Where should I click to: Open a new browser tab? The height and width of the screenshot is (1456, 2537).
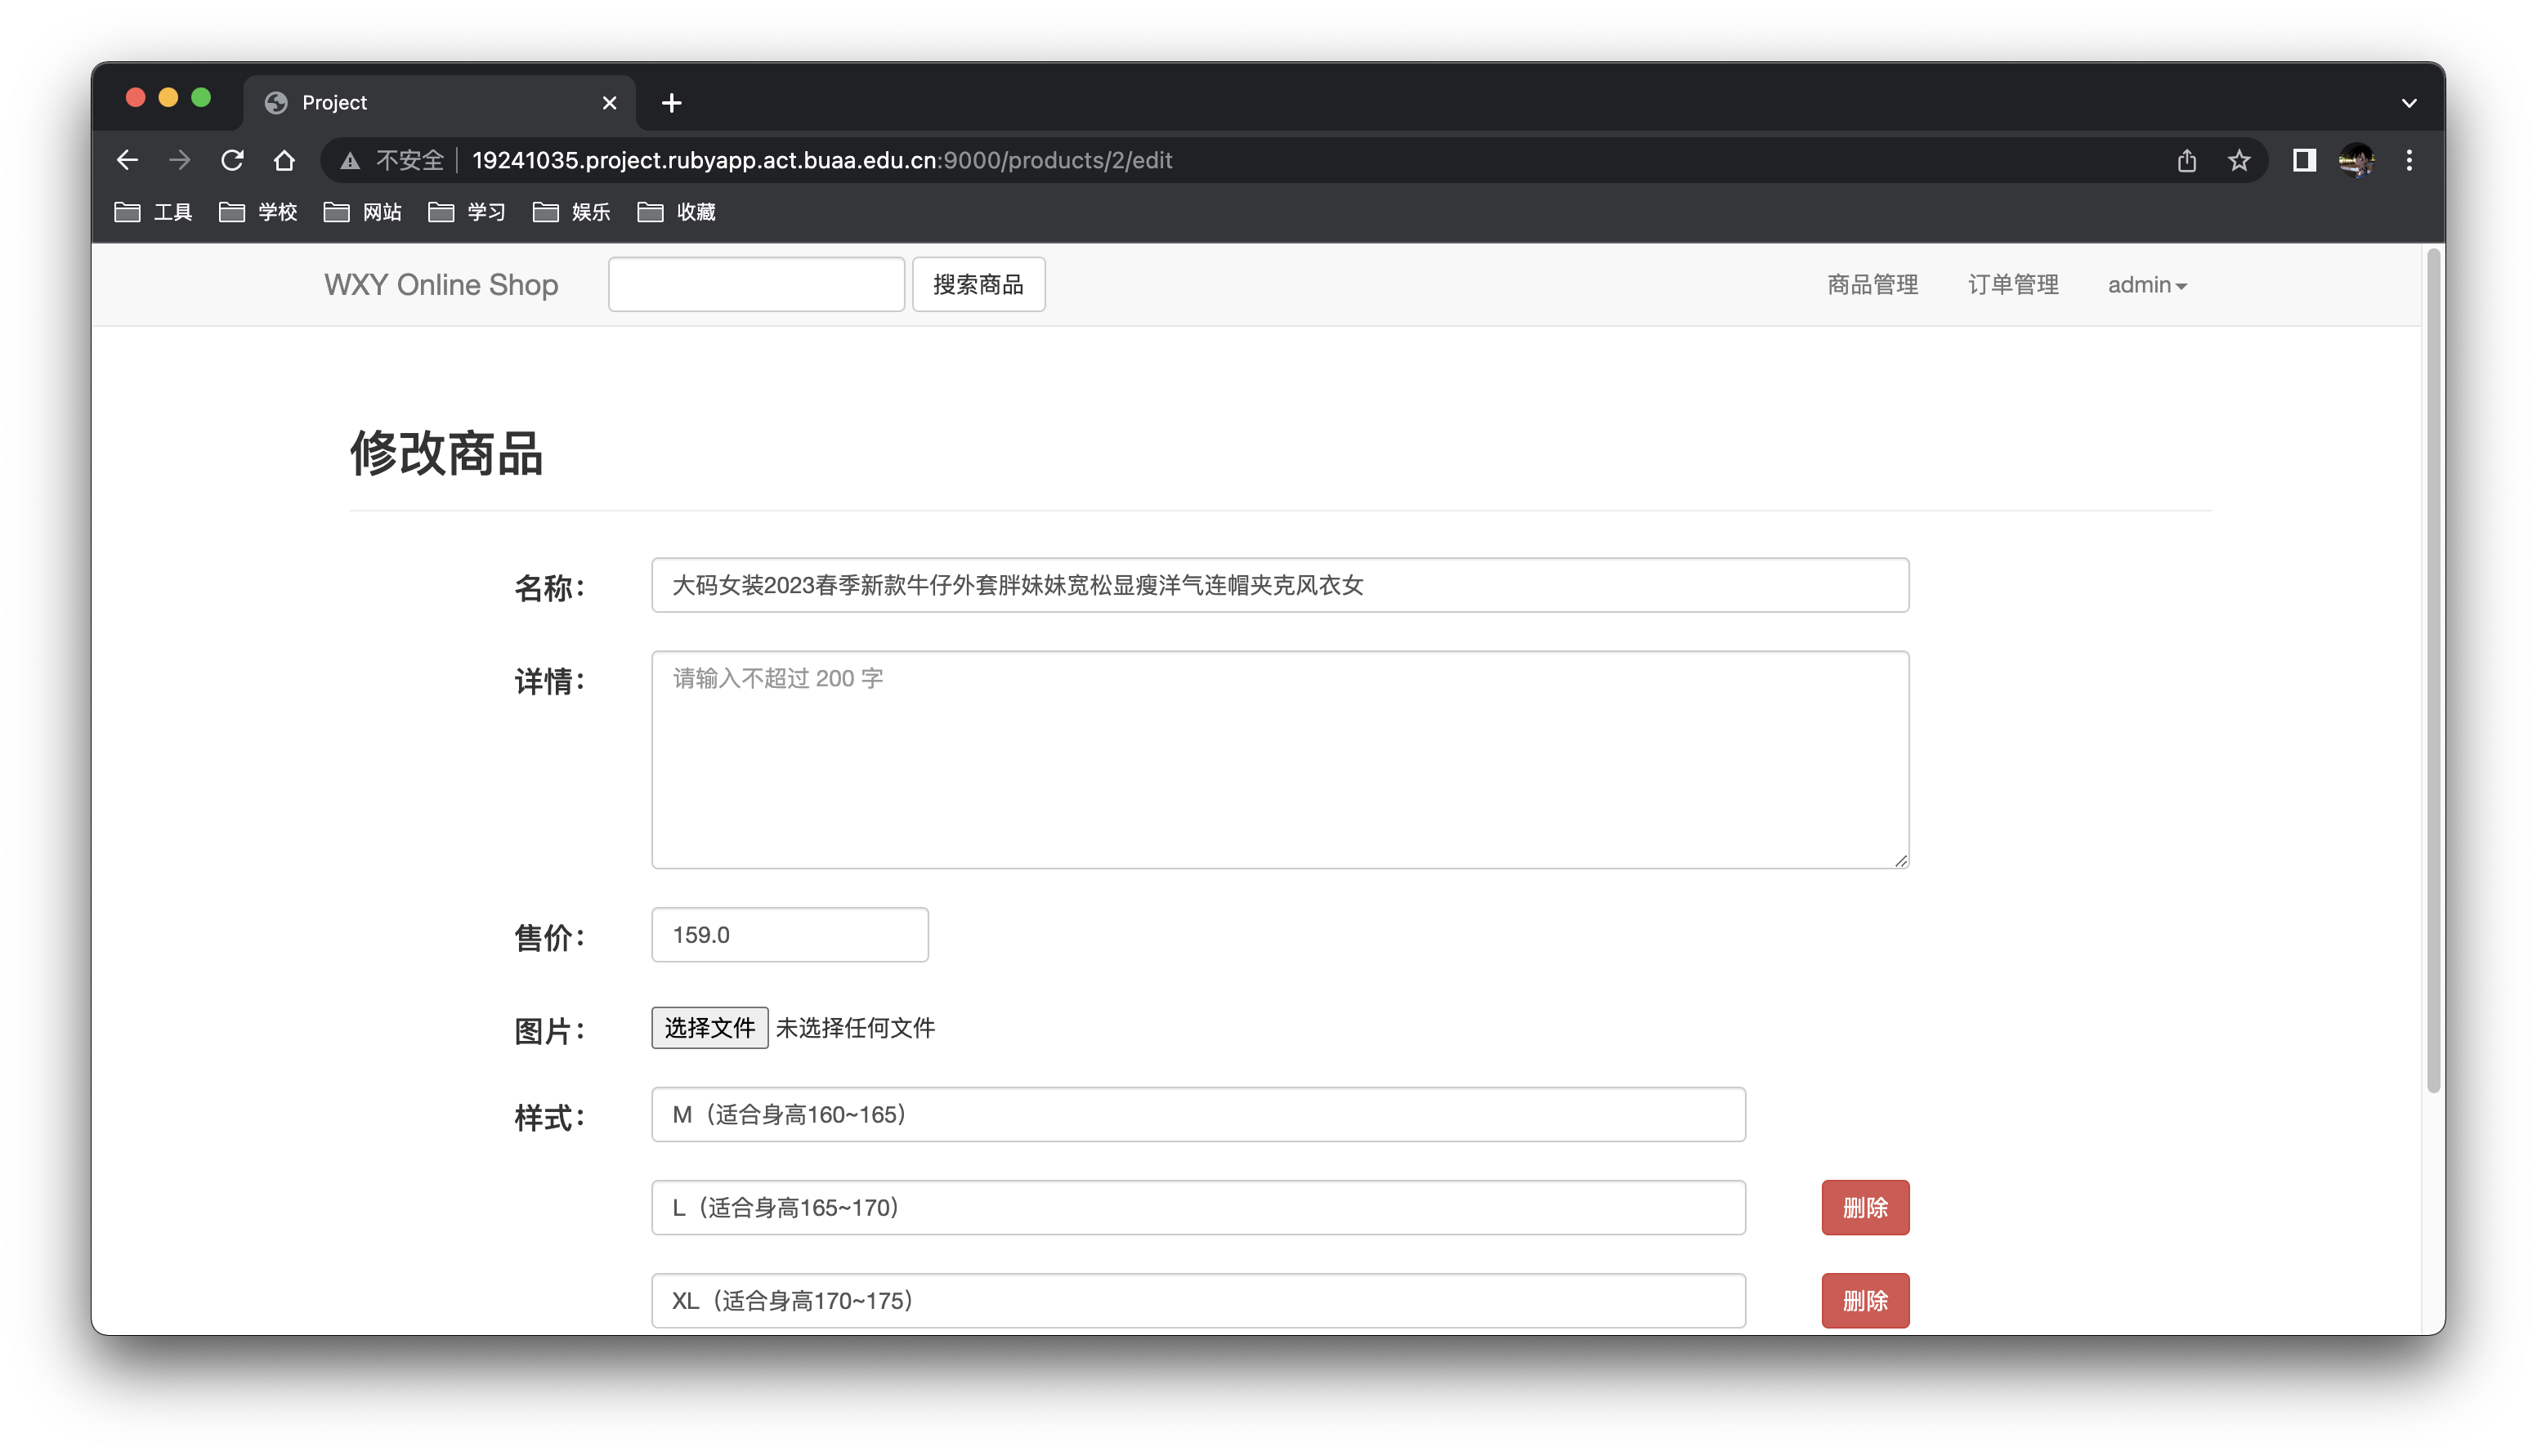[x=672, y=103]
